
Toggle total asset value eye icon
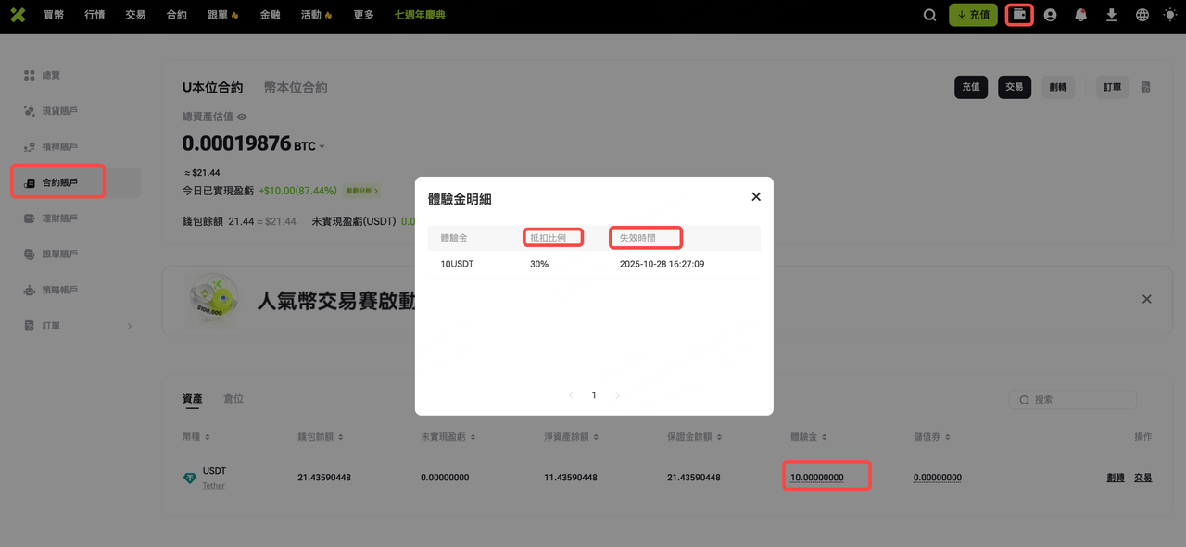pyautogui.click(x=242, y=117)
